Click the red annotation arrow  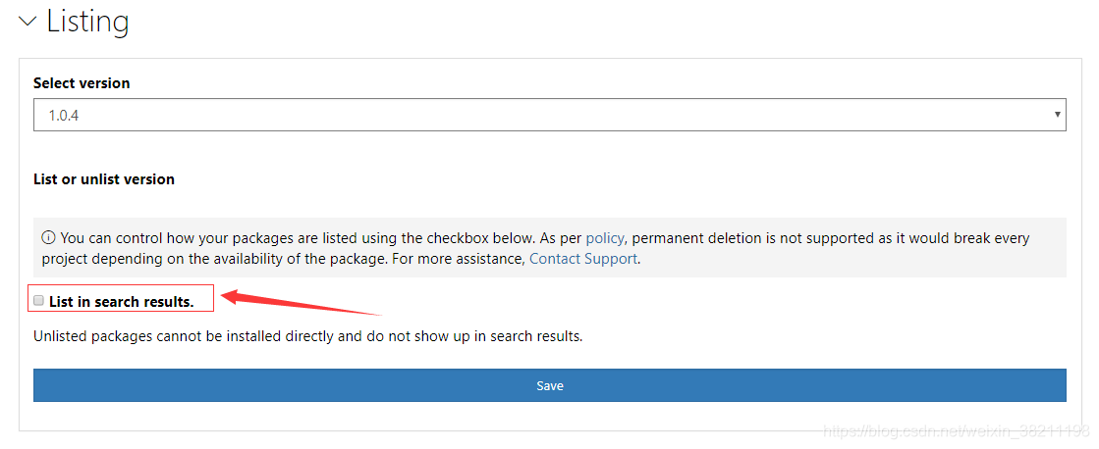tap(295, 300)
